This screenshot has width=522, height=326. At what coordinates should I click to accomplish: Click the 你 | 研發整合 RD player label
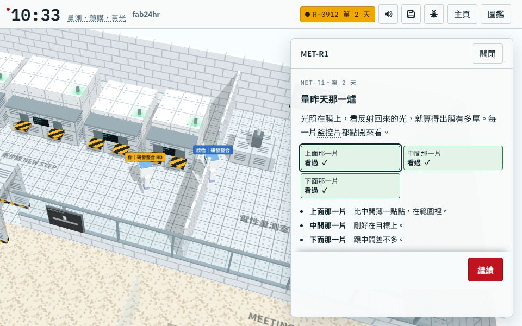145,158
